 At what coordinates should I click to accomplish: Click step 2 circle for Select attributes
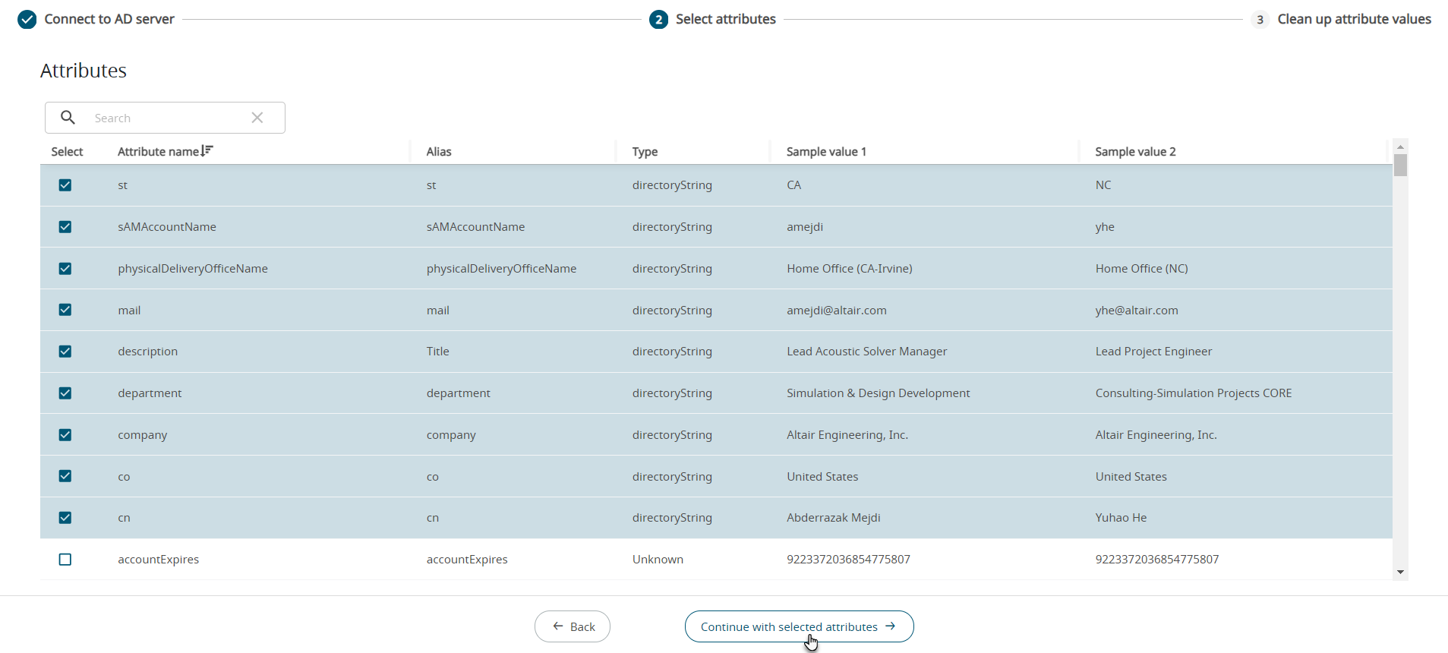point(658,20)
